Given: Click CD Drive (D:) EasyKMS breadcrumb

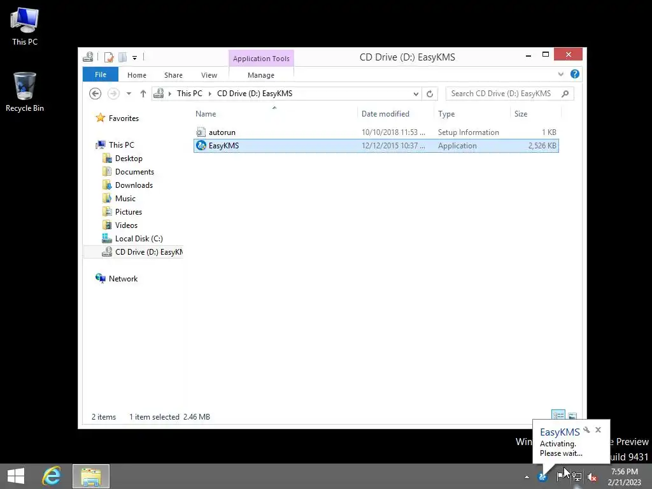Looking at the screenshot, I should click(x=255, y=94).
